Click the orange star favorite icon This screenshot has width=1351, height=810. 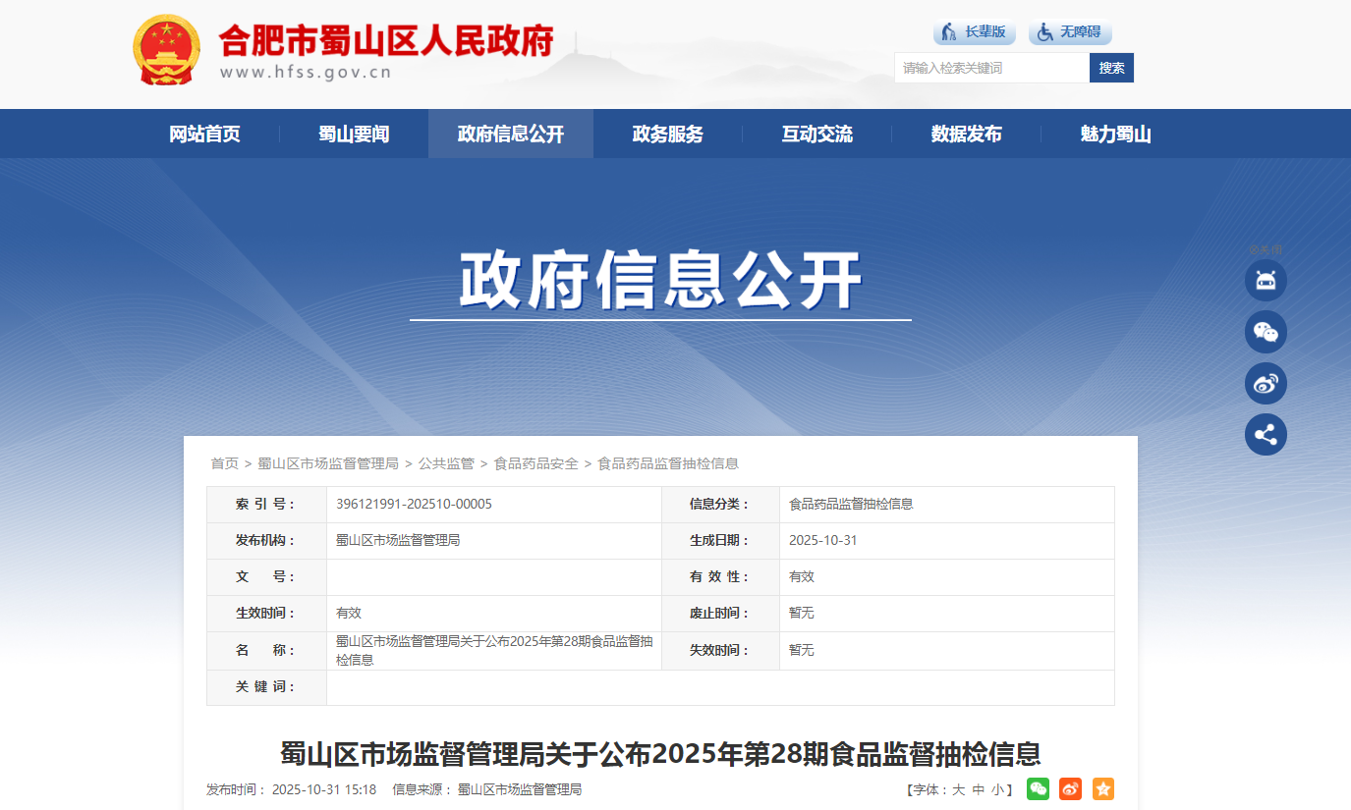click(x=1102, y=788)
